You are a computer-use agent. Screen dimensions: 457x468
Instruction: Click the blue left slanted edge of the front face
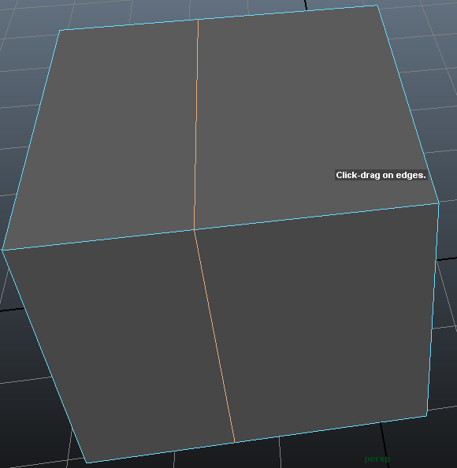click(x=44, y=357)
